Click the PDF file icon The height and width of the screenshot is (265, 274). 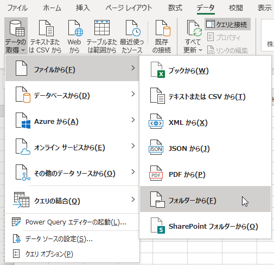[x=156, y=173]
